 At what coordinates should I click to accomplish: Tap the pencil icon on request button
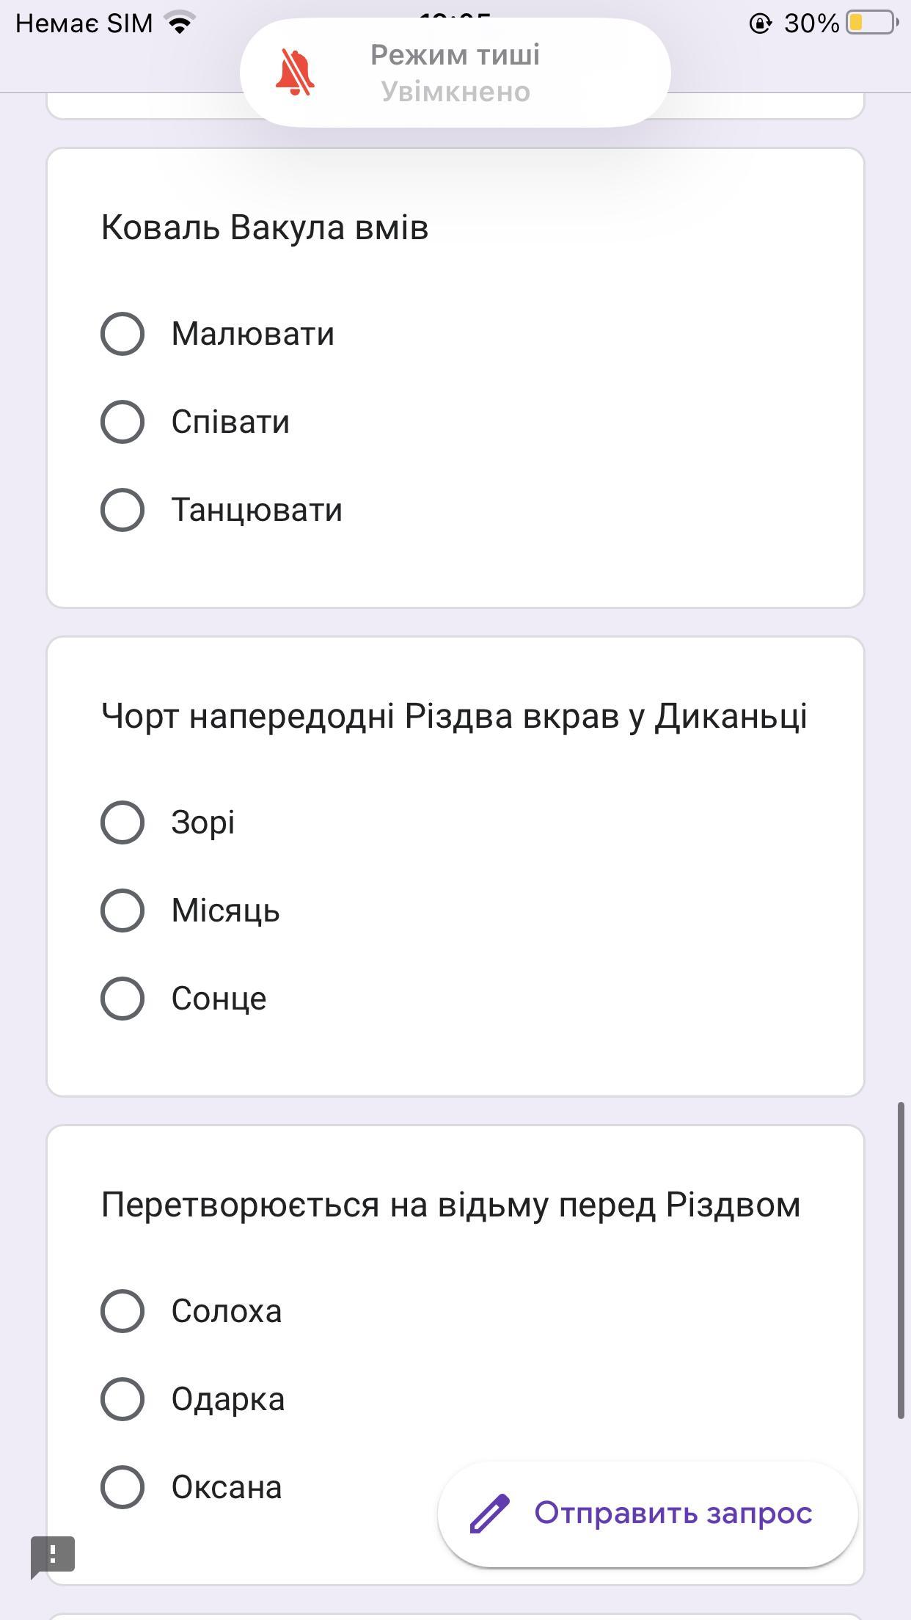click(x=489, y=1513)
